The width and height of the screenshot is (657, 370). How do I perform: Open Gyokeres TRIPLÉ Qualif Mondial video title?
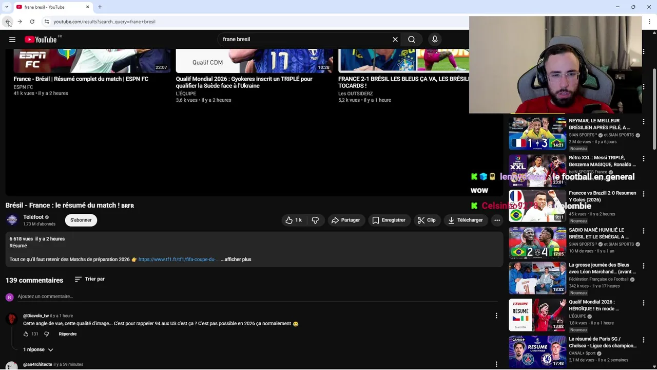click(x=244, y=82)
